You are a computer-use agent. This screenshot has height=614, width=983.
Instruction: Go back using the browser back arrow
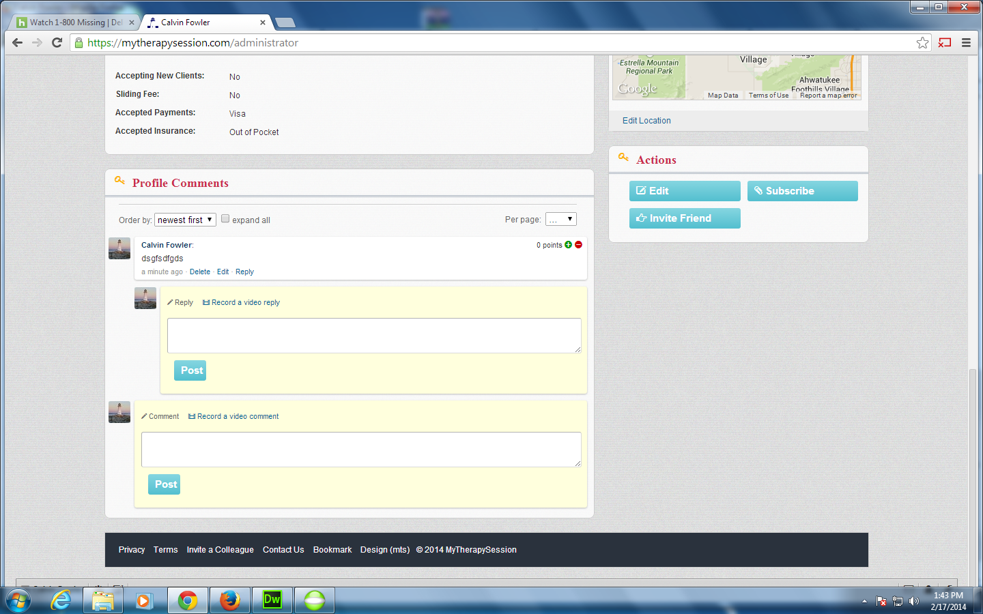[18, 43]
